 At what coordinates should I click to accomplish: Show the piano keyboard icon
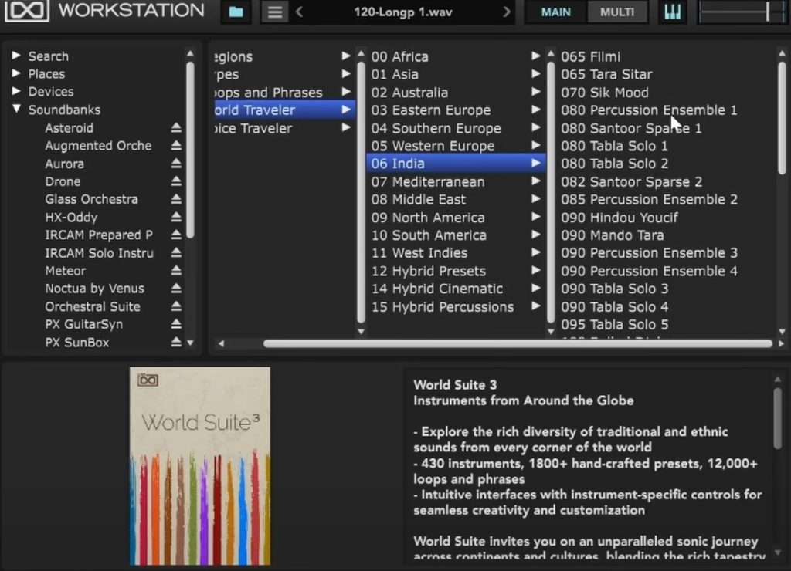pos(673,12)
